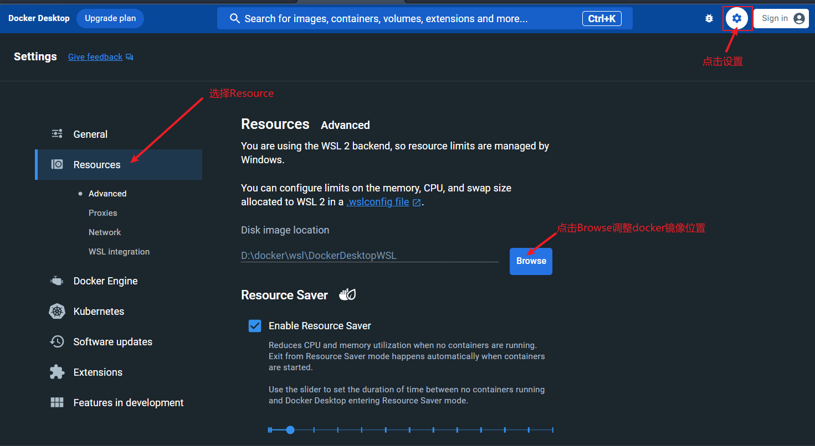Select the Resources section in sidebar

pyautogui.click(x=97, y=165)
